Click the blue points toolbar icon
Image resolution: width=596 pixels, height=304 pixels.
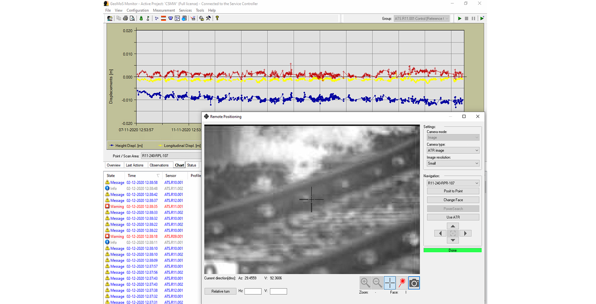(156, 18)
